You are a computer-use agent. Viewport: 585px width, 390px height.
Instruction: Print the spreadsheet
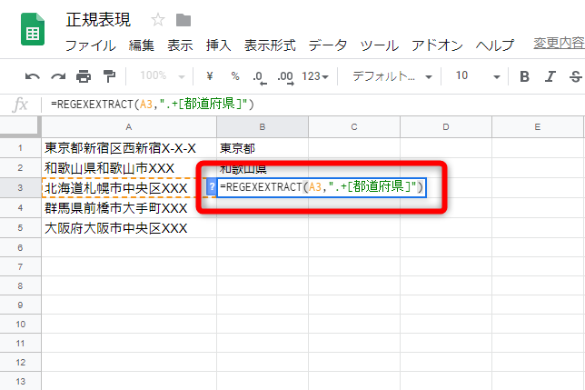coord(84,76)
